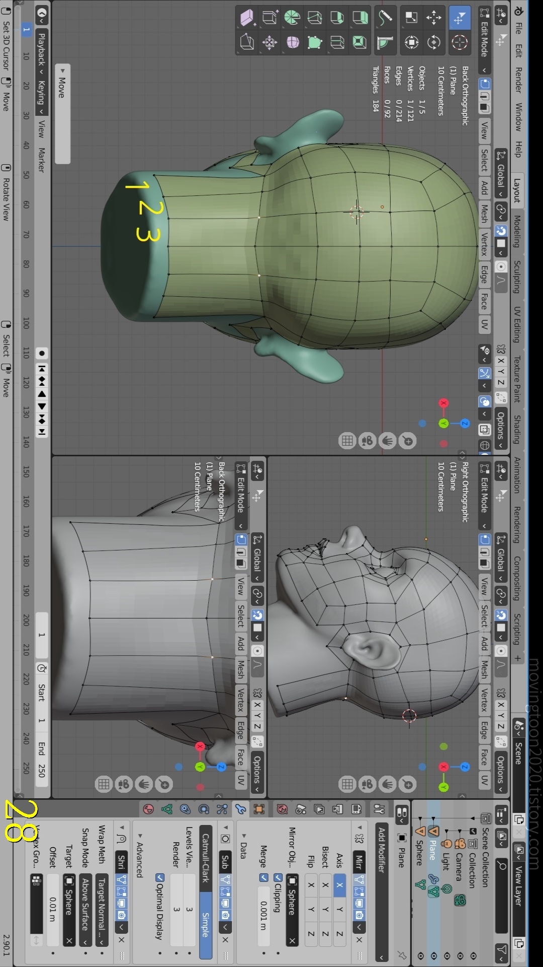Toggle proportional editing in the main viewport header
The width and height of the screenshot is (543, 967).
tap(501, 267)
